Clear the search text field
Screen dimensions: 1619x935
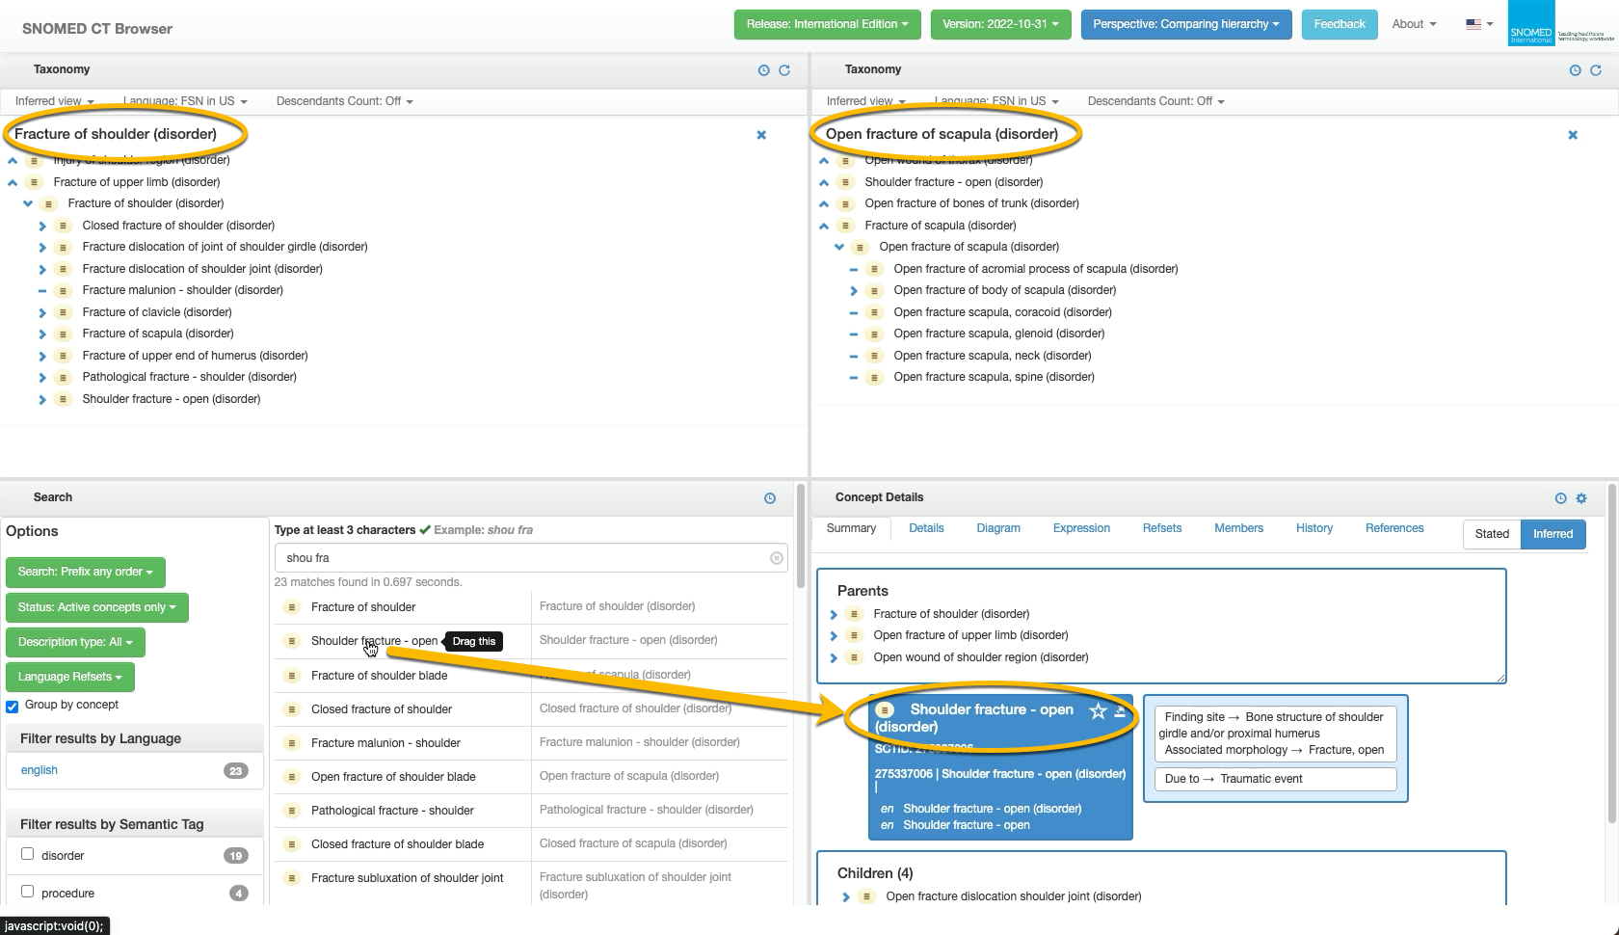click(777, 558)
